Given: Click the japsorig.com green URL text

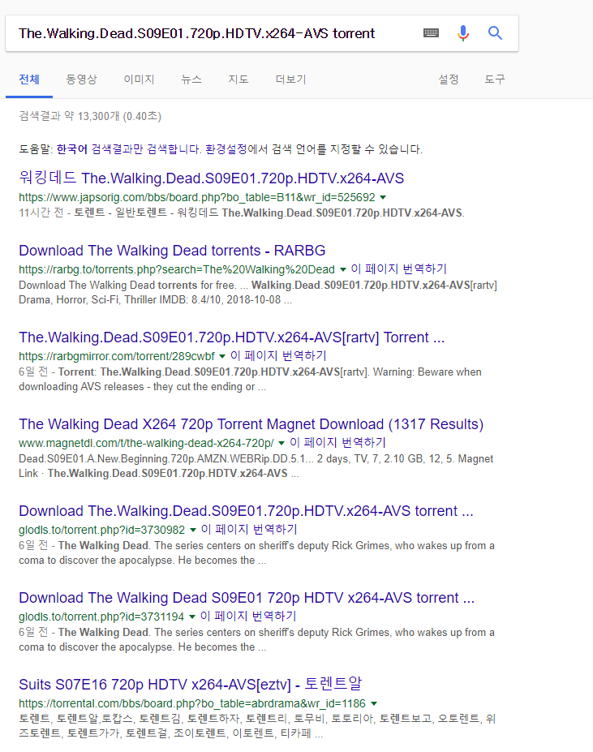Looking at the screenshot, I should pyautogui.click(x=196, y=198).
